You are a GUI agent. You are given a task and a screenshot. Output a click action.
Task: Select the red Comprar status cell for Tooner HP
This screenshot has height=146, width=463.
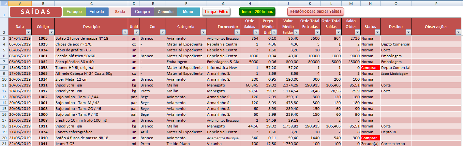370,68
